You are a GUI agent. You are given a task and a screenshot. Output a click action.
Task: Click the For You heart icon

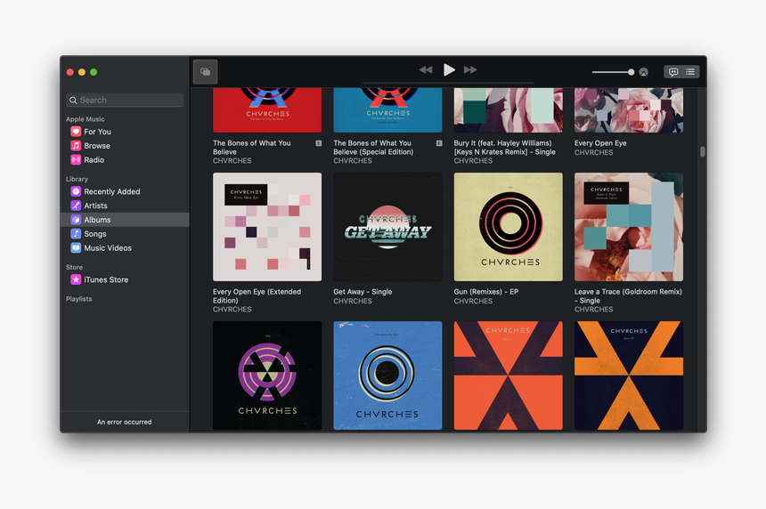pos(76,132)
